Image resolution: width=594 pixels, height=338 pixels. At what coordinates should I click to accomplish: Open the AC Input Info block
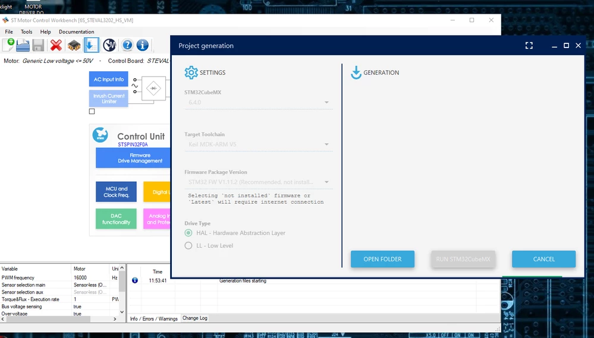[109, 80]
